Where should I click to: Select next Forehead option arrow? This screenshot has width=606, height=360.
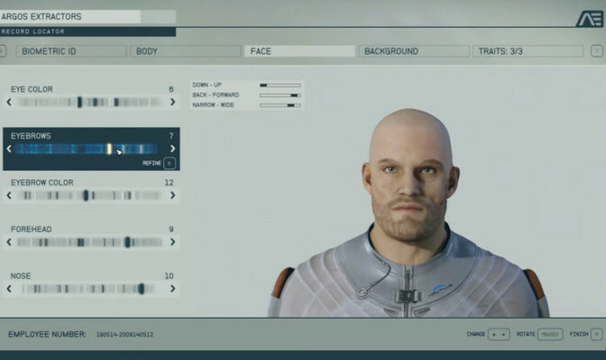(x=173, y=241)
